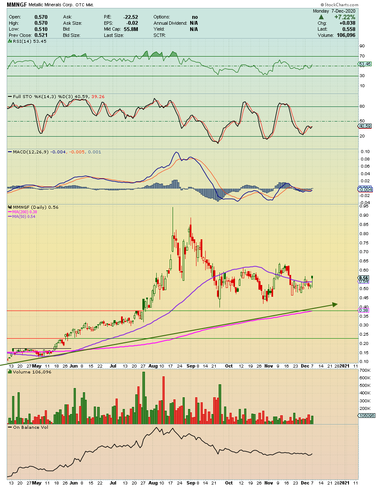Click the Options value 'no'

pos(195,17)
